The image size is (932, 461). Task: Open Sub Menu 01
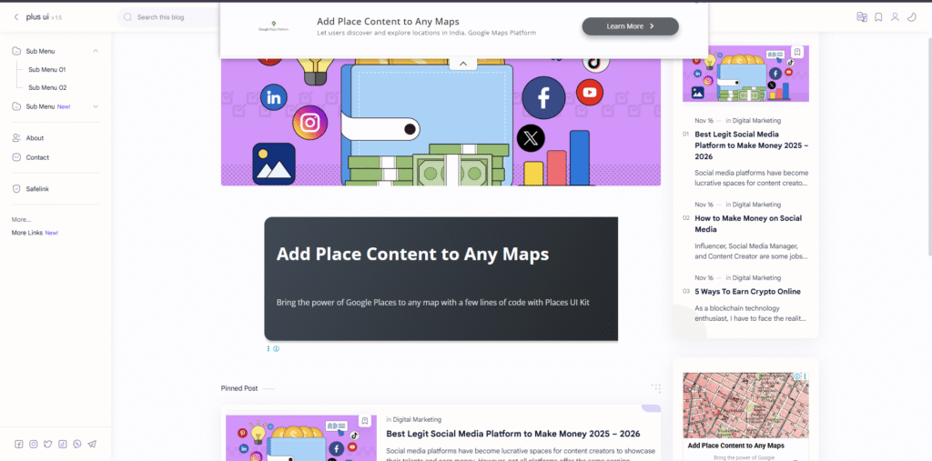tap(47, 69)
